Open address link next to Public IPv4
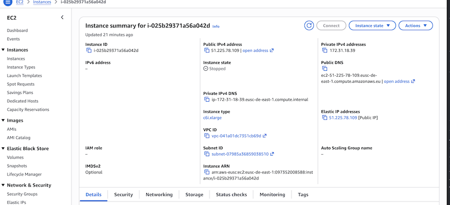The width and height of the screenshot is (450, 205). (258, 50)
